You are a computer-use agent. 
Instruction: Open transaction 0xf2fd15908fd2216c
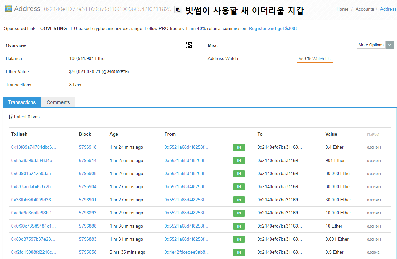coord(34,252)
